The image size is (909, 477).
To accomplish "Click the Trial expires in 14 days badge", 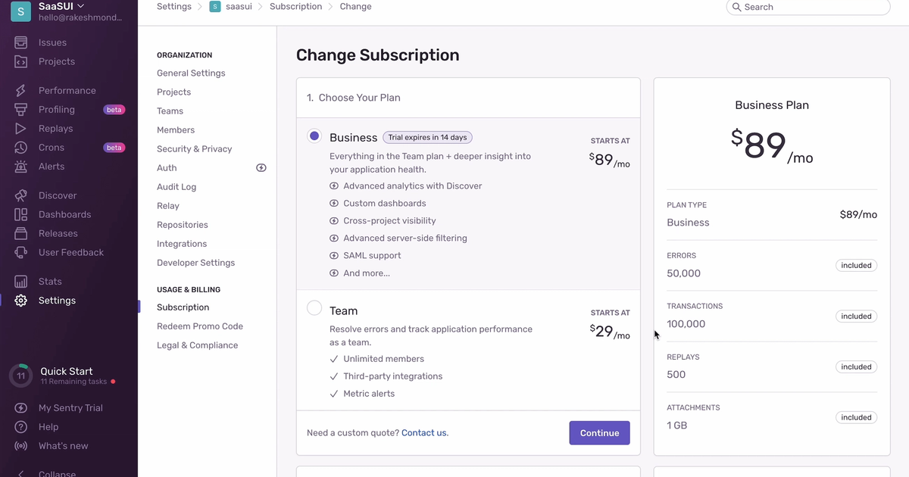I will point(427,137).
